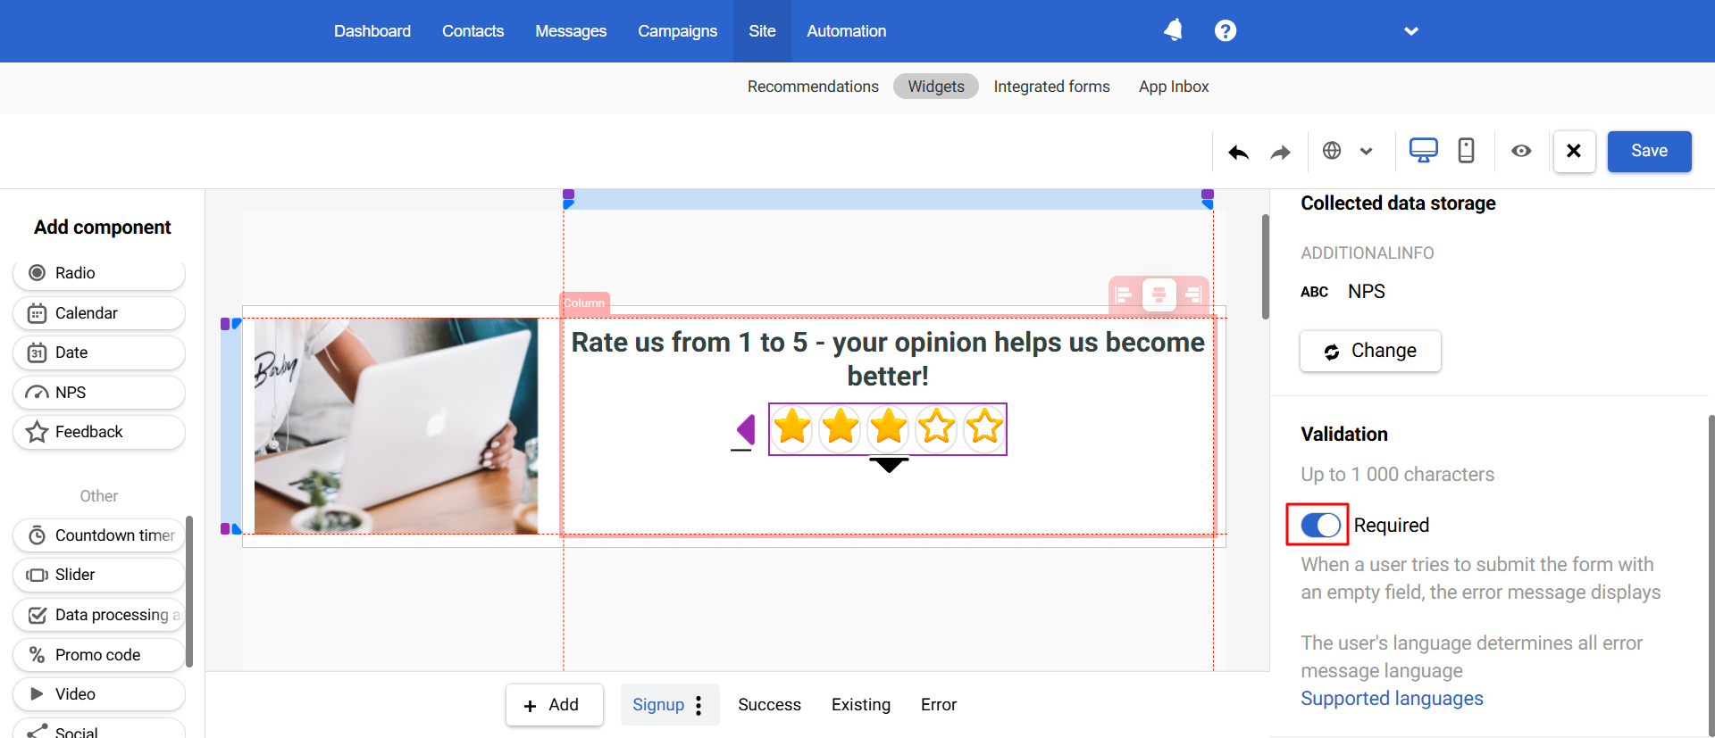1715x738 pixels.
Task: Add an NPS component
Action: tap(99, 393)
